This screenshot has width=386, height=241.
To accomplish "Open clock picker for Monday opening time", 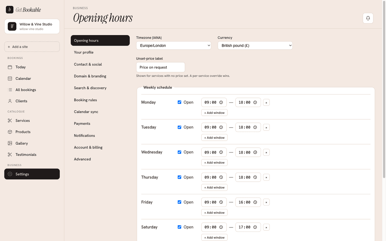I will click(x=221, y=103).
